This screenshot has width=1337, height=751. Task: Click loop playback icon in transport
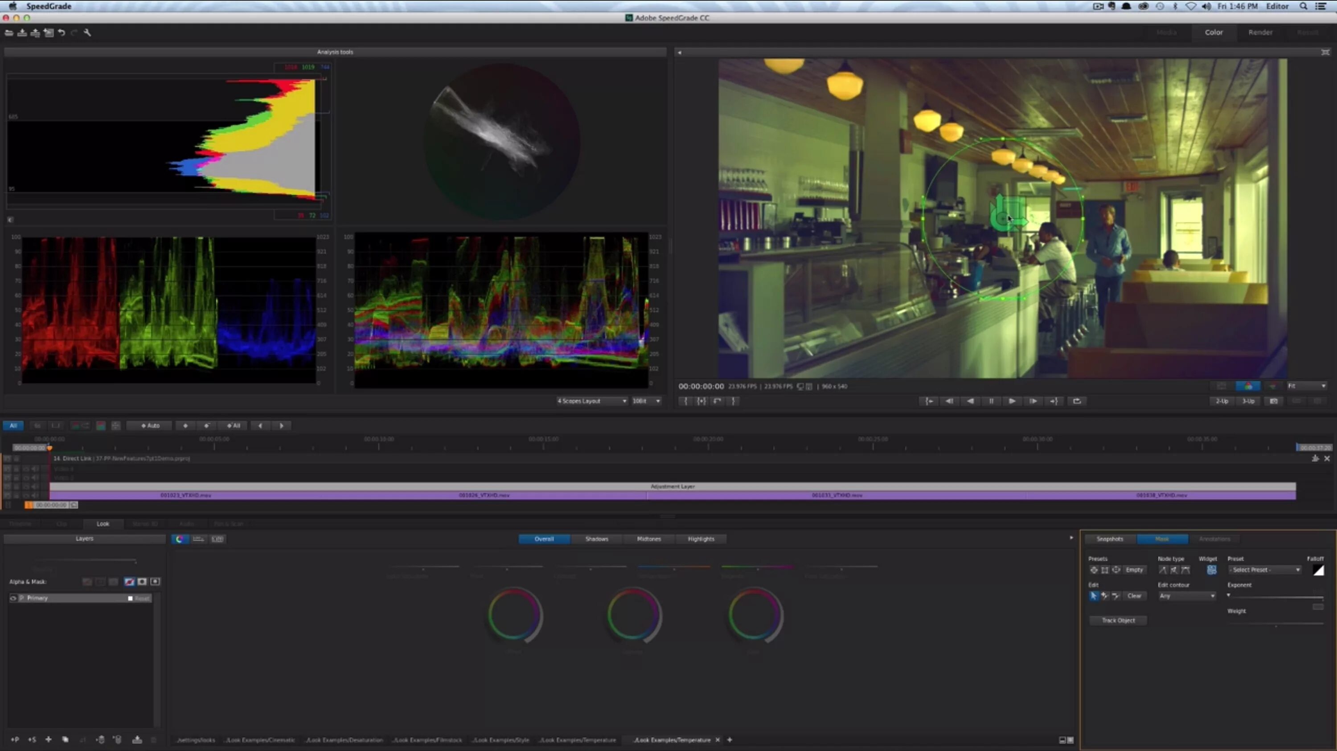[x=1077, y=401]
